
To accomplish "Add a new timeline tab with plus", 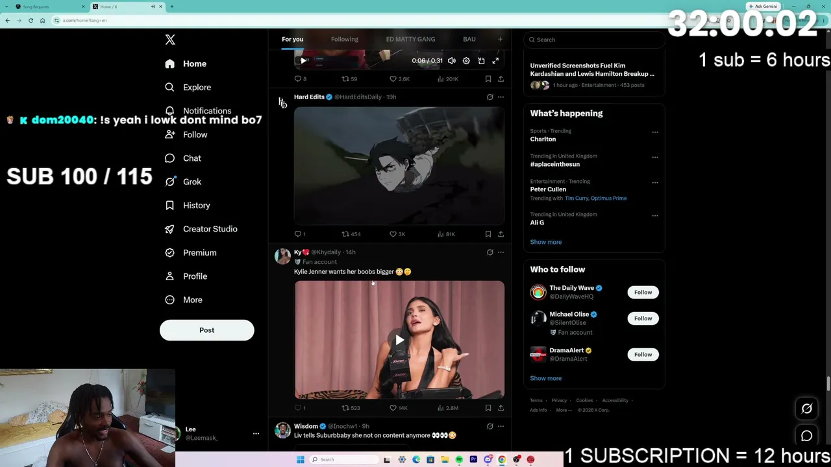I will click(500, 40).
